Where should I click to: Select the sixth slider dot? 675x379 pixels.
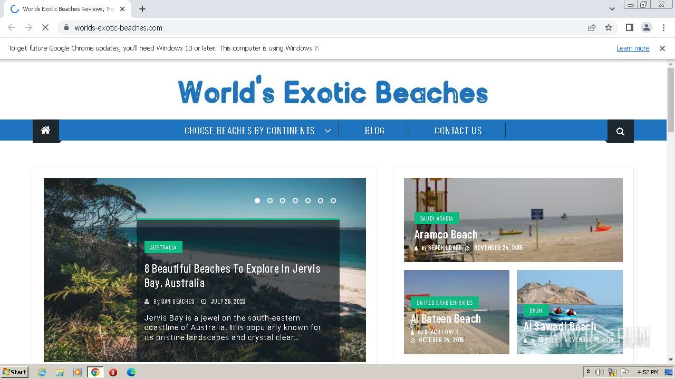pyautogui.click(x=321, y=201)
